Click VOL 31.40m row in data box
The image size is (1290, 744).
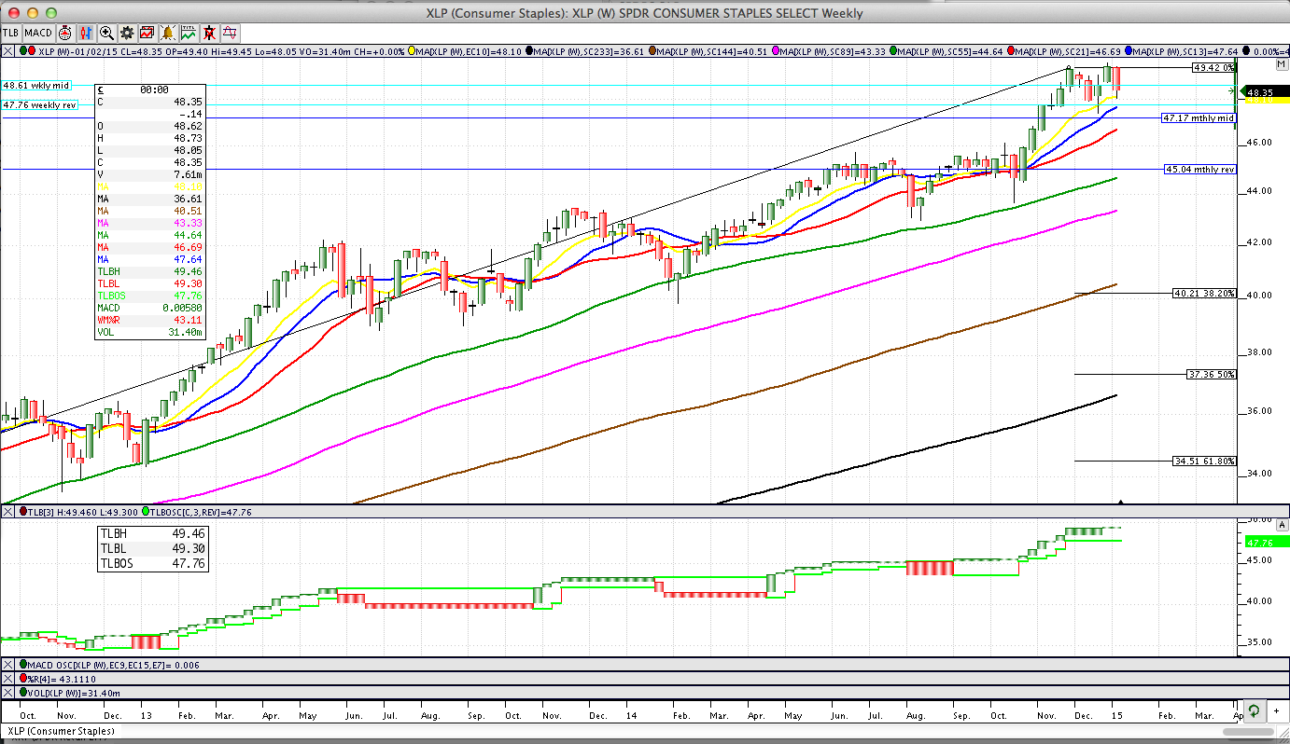[x=149, y=332]
